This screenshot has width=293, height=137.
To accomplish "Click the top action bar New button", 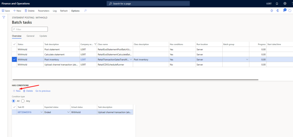I will tap(17, 11).
